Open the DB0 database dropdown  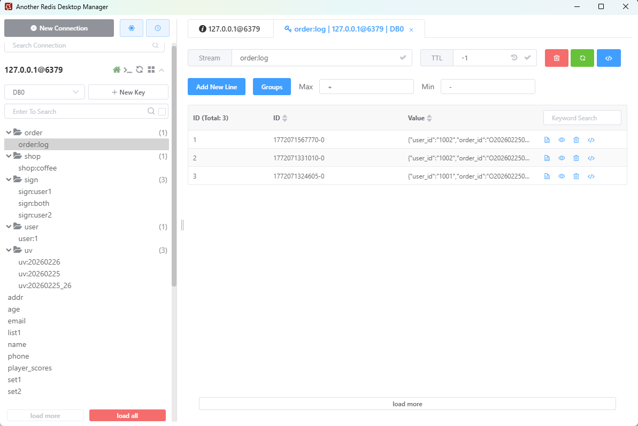pos(44,92)
